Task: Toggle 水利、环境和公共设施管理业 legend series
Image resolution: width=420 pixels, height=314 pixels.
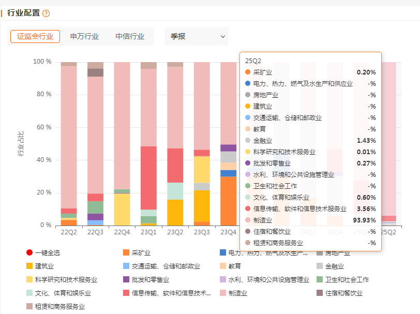Action: pyautogui.click(x=265, y=279)
